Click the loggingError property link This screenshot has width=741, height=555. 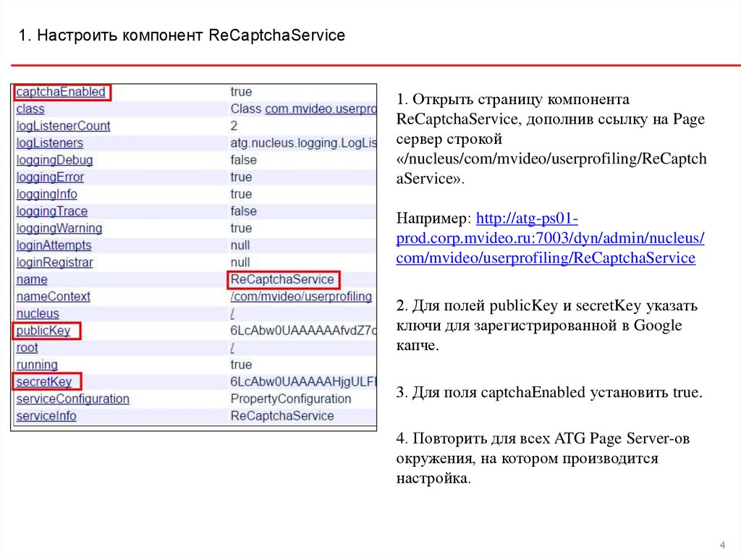50,177
